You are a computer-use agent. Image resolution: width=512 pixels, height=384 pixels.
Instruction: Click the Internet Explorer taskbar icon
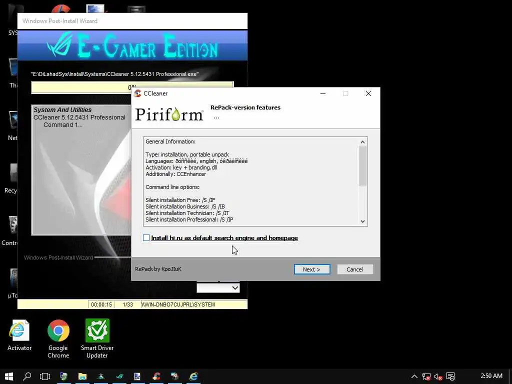tap(193, 376)
